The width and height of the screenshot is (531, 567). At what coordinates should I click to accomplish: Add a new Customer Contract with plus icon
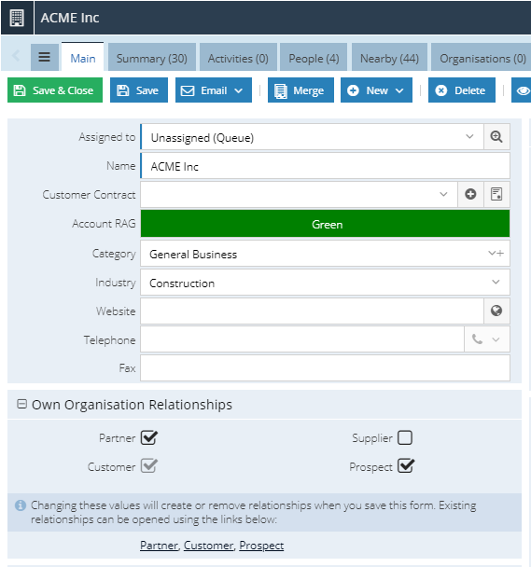coord(470,194)
